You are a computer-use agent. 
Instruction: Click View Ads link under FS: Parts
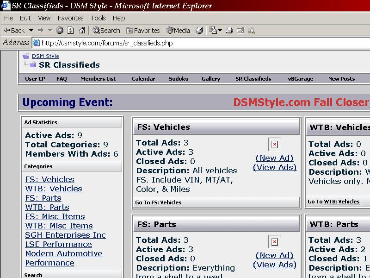click(274, 265)
